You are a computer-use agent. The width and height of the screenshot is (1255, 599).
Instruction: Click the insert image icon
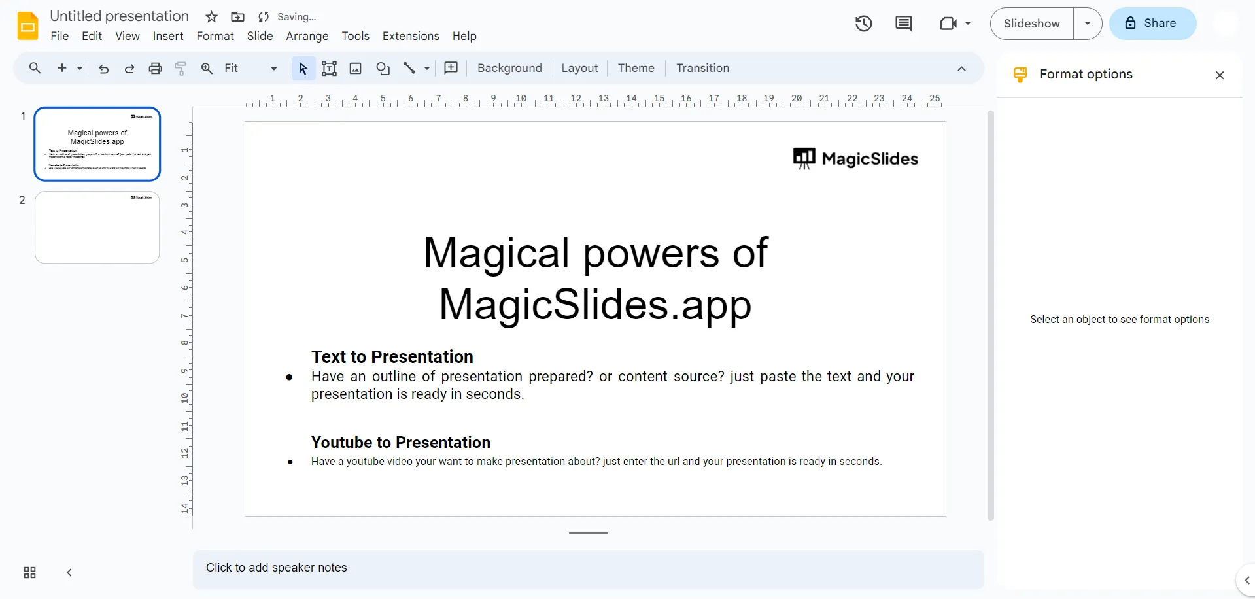coord(356,68)
